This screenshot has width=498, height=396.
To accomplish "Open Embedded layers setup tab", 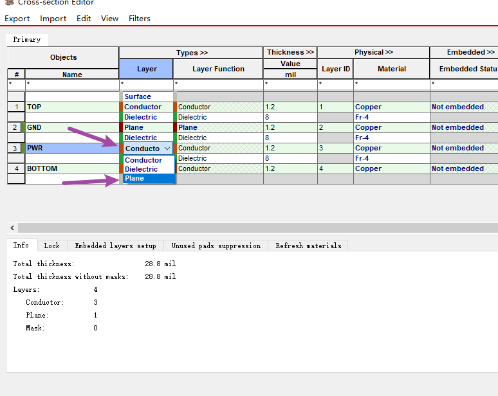I will pyautogui.click(x=116, y=246).
